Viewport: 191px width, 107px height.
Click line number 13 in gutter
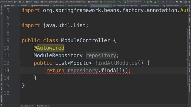[7, 70]
